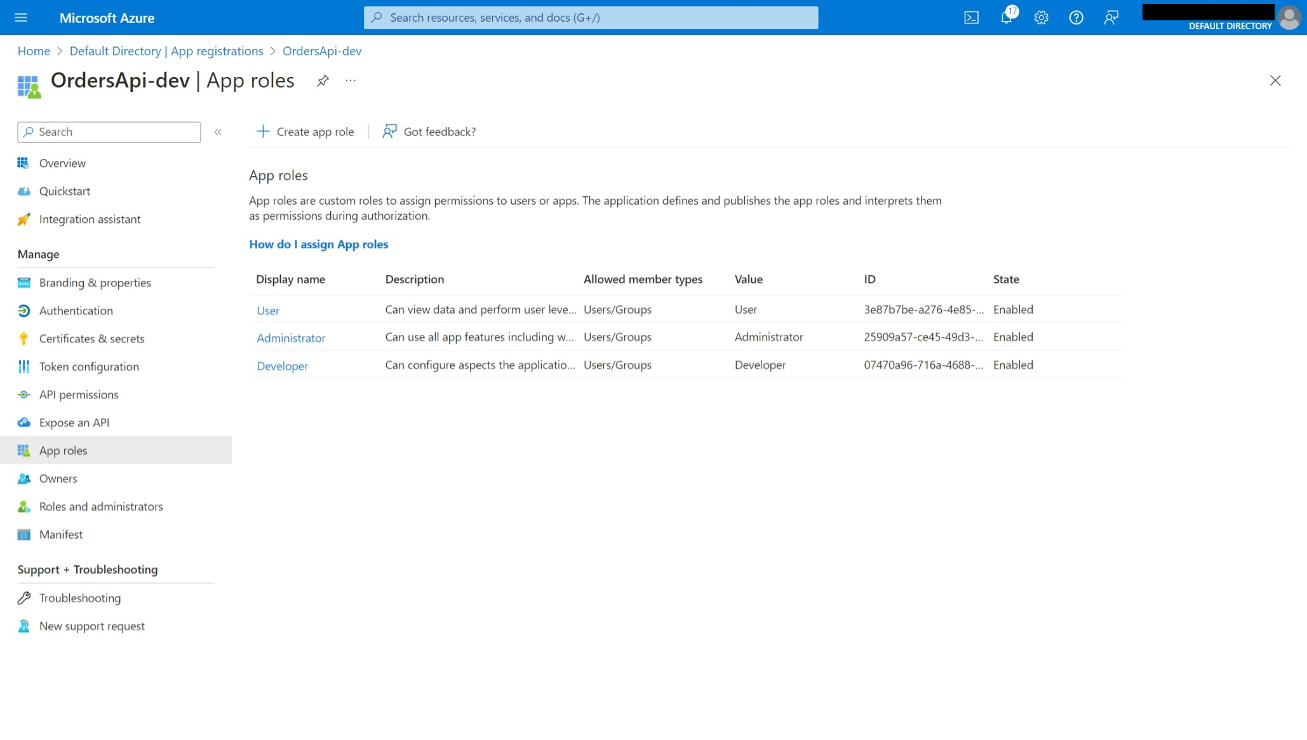Close the App roles blade
The width and height of the screenshot is (1307, 740).
tap(1275, 81)
